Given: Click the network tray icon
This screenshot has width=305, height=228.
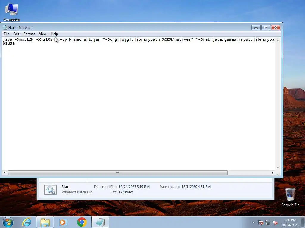Looking at the screenshot, I should (268, 222).
